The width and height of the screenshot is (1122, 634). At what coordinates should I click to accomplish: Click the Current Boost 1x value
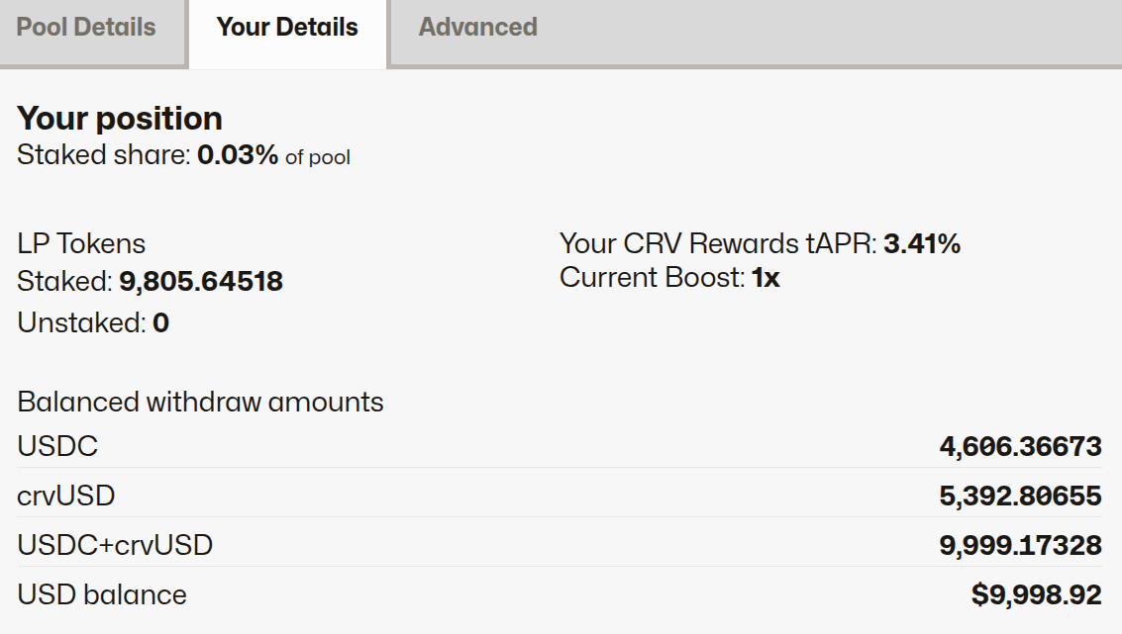tap(765, 278)
